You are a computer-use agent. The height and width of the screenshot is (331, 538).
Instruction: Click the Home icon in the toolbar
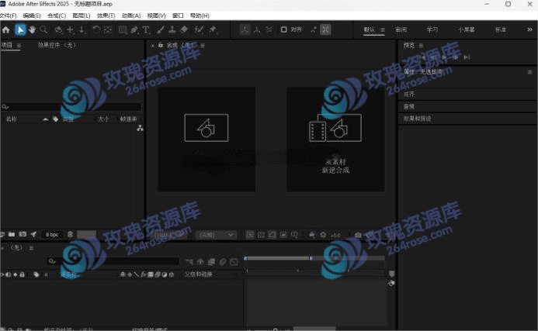[6, 29]
